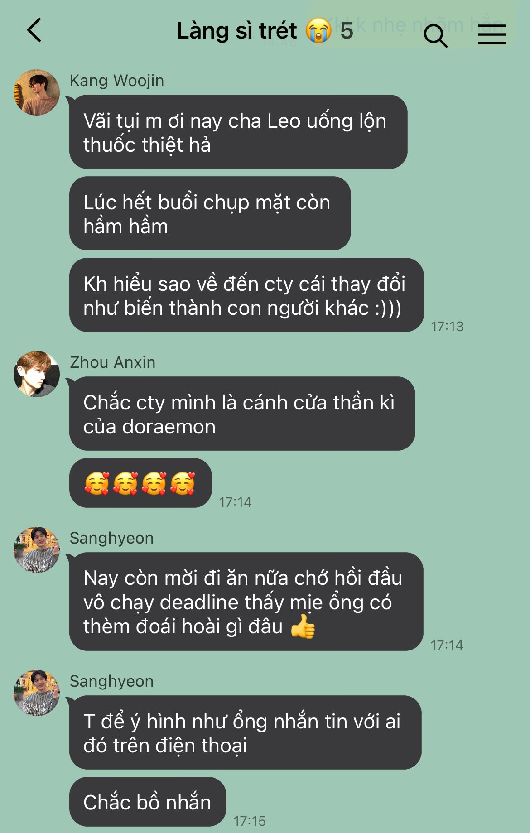Open Kang Woojin's profile picture
The height and width of the screenshot is (833, 530).
tap(37, 92)
